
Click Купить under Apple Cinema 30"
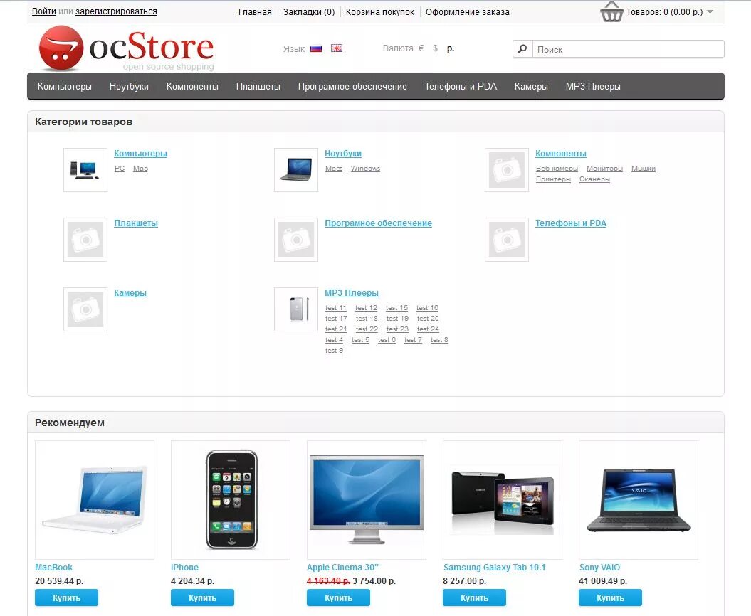tap(339, 598)
